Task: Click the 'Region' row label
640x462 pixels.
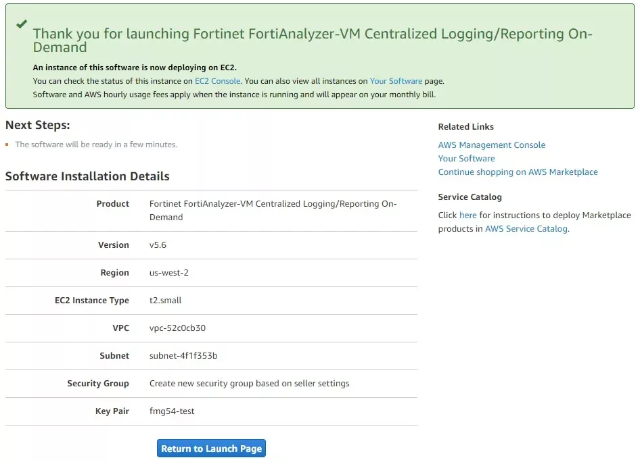Action: tap(115, 273)
